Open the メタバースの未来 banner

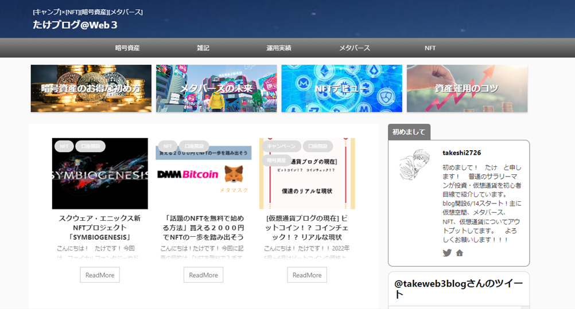point(216,88)
